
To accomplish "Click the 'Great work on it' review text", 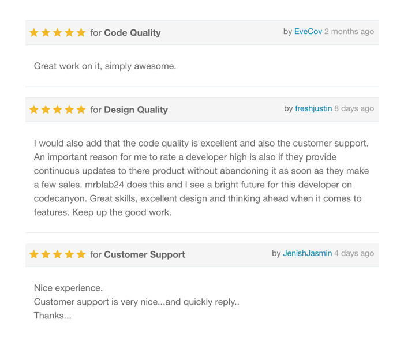I will coord(105,66).
